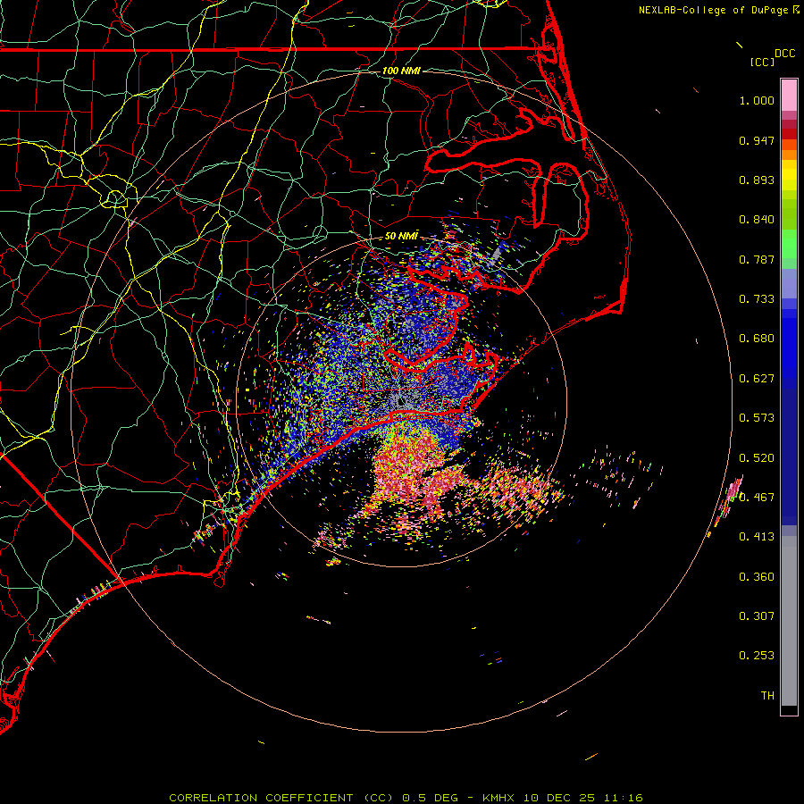Click the KMHX station identifier
Image resolution: width=804 pixels, height=804 pixels.
500,798
